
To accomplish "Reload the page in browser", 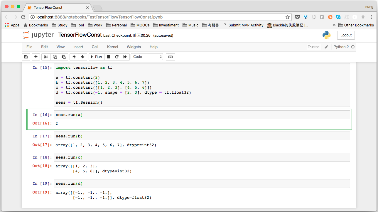I will pos(23,17).
